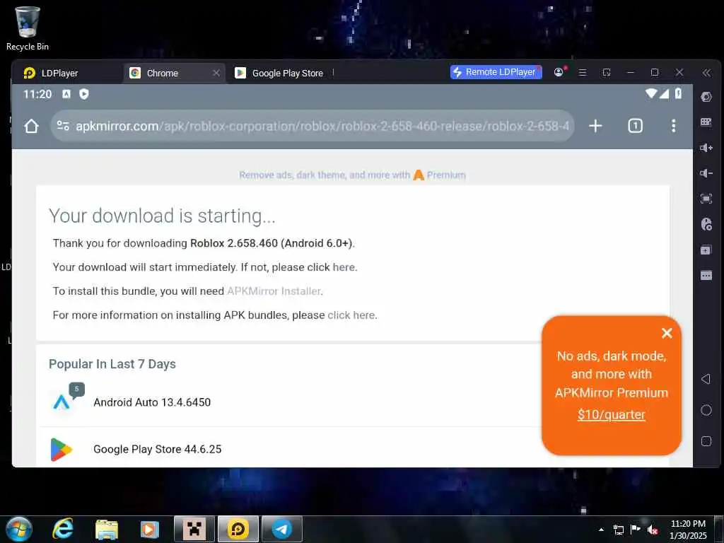Close the Chrome tab in LDPlayer
The height and width of the screenshot is (543, 724).
pos(216,73)
